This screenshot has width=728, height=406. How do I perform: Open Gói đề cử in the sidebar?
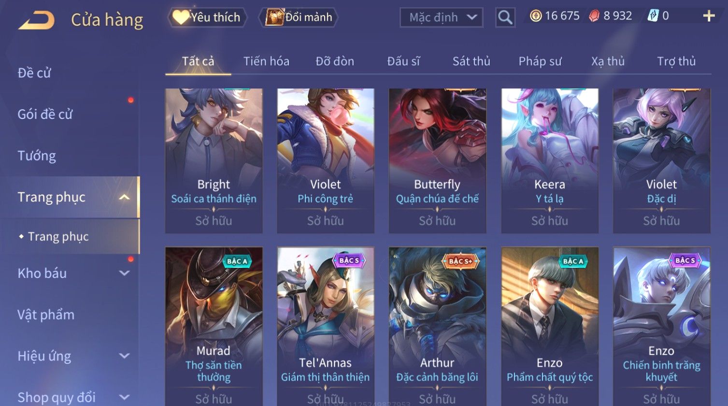45,114
